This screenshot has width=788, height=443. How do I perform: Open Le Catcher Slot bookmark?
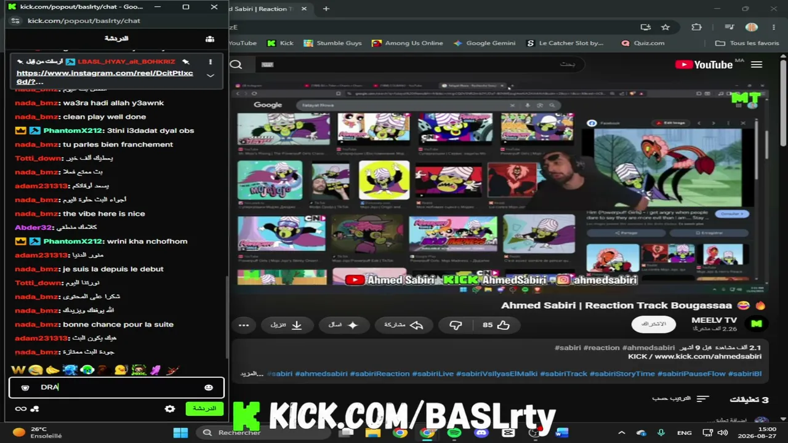[565, 43]
